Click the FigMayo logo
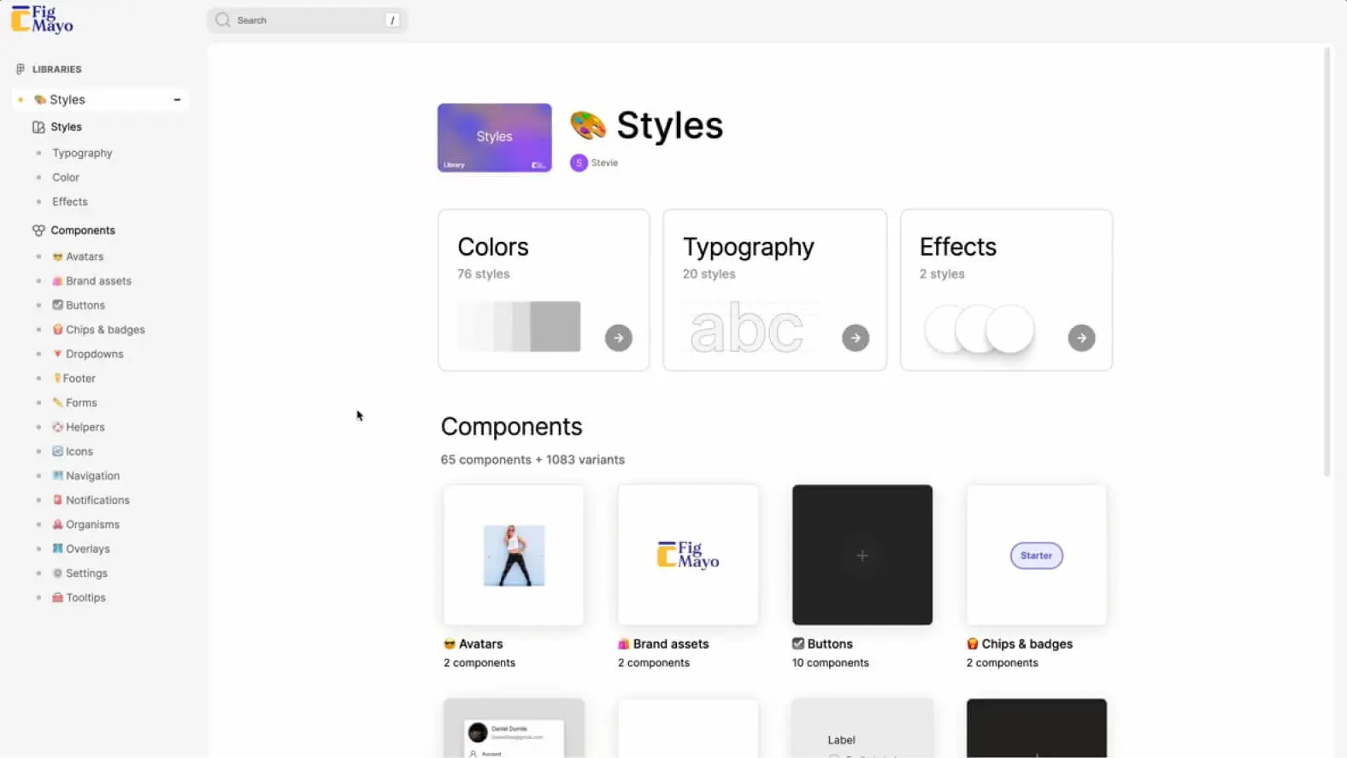The height and width of the screenshot is (758, 1347). click(42, 20)
